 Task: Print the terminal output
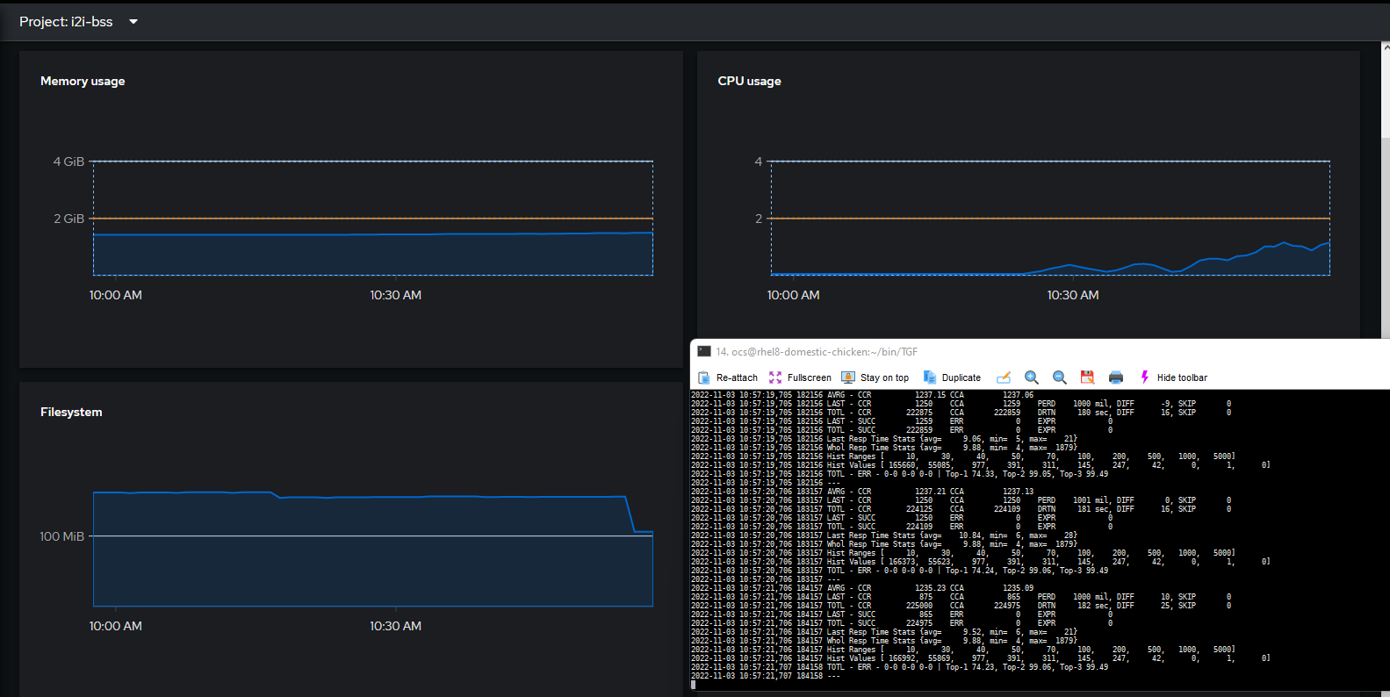coord(1116,377)
